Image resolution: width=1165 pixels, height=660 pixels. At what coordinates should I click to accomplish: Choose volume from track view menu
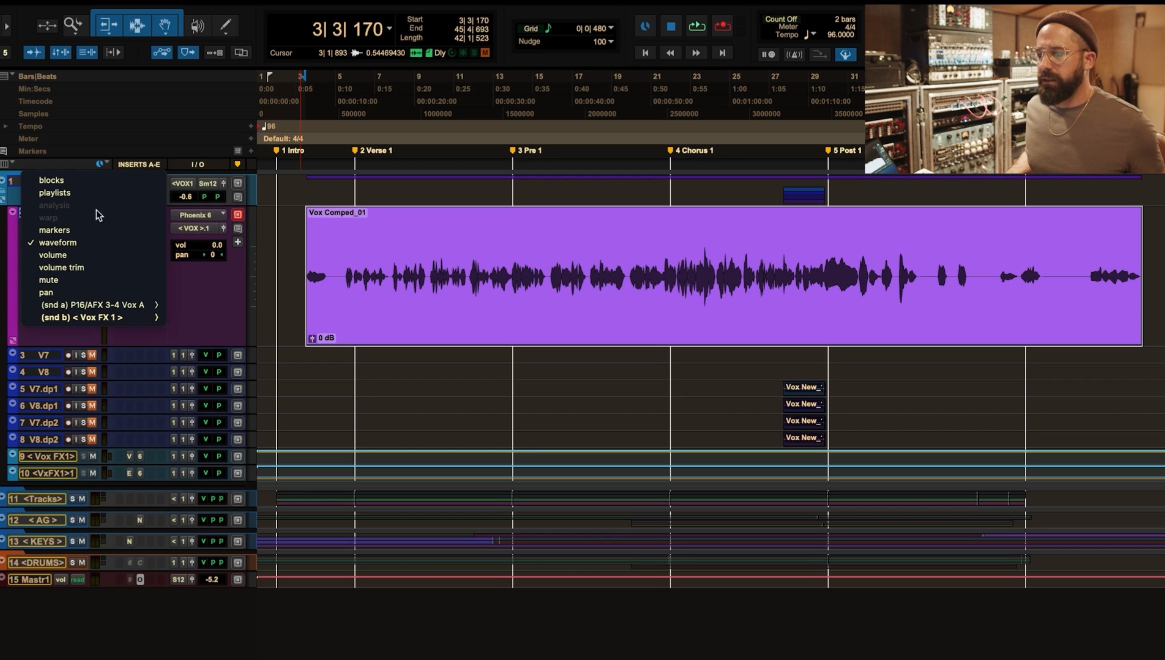click(x=52, y=255)
